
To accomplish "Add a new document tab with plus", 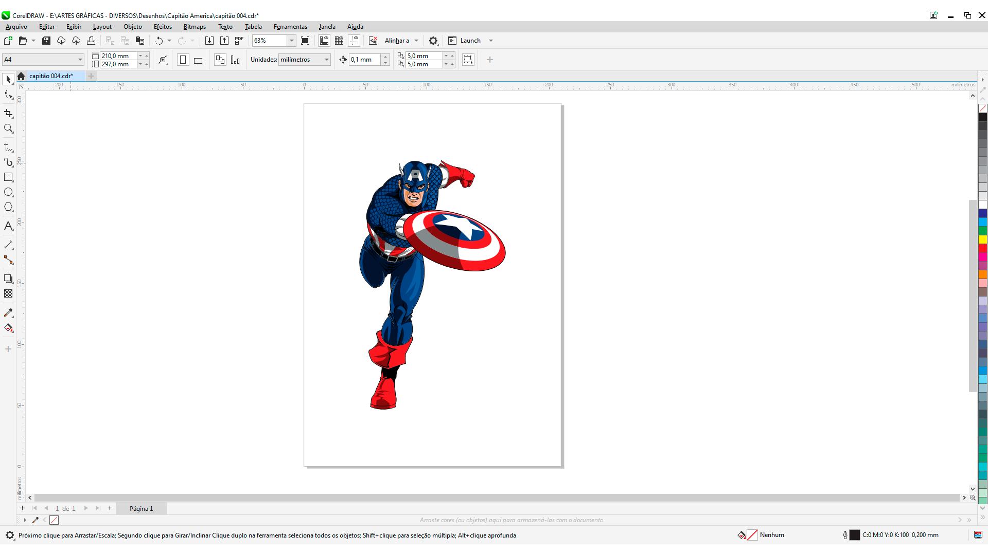I will point(91,76).
